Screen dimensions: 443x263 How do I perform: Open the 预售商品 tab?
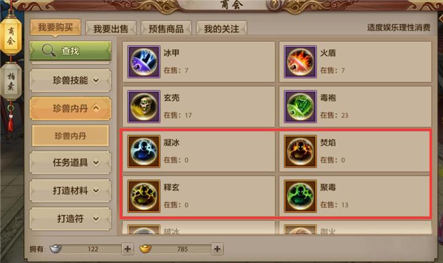click(x=166, y=28)
